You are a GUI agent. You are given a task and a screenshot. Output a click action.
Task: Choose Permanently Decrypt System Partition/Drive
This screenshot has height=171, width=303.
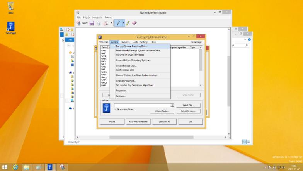point(140,50)
